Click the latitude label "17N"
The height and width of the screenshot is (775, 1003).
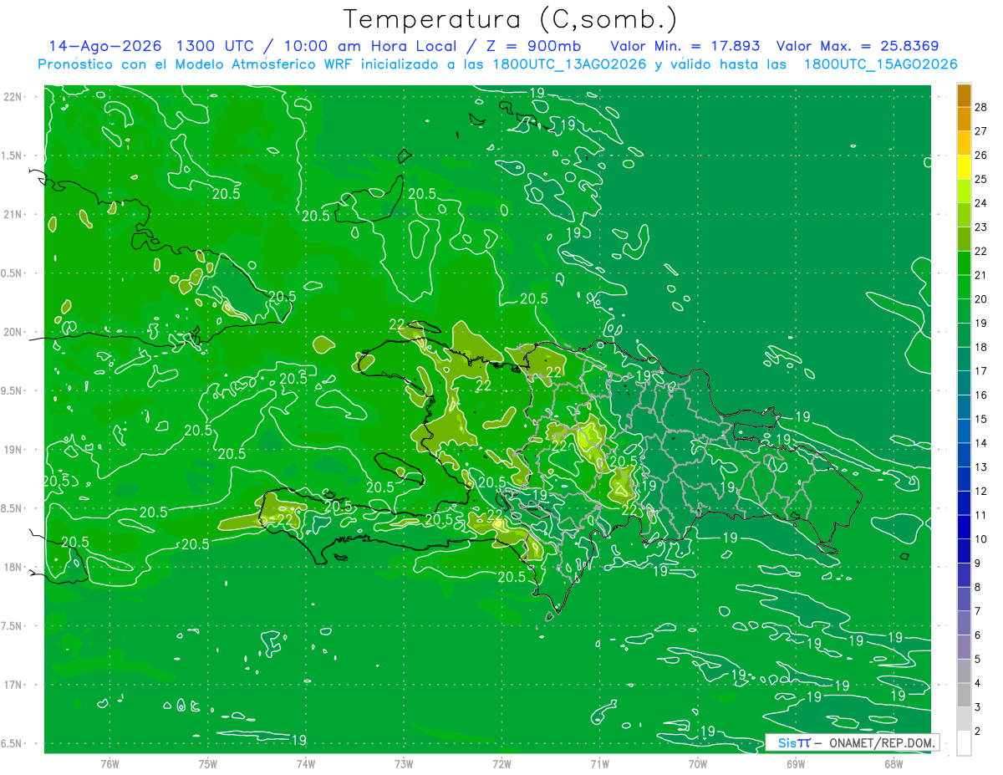tap(14, 685)
